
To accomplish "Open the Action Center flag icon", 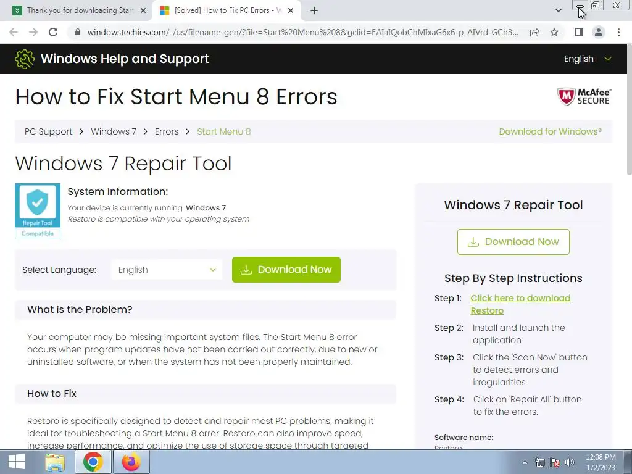I will pyautogui.click(x=555, y=462).
